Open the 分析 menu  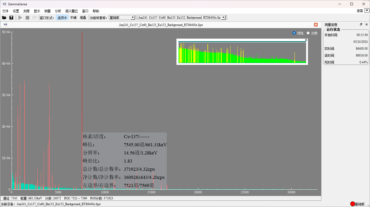pos(58,11)
